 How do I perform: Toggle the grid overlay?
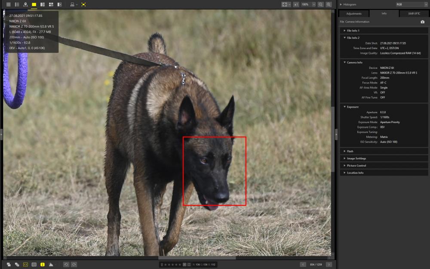coord(34,265)
